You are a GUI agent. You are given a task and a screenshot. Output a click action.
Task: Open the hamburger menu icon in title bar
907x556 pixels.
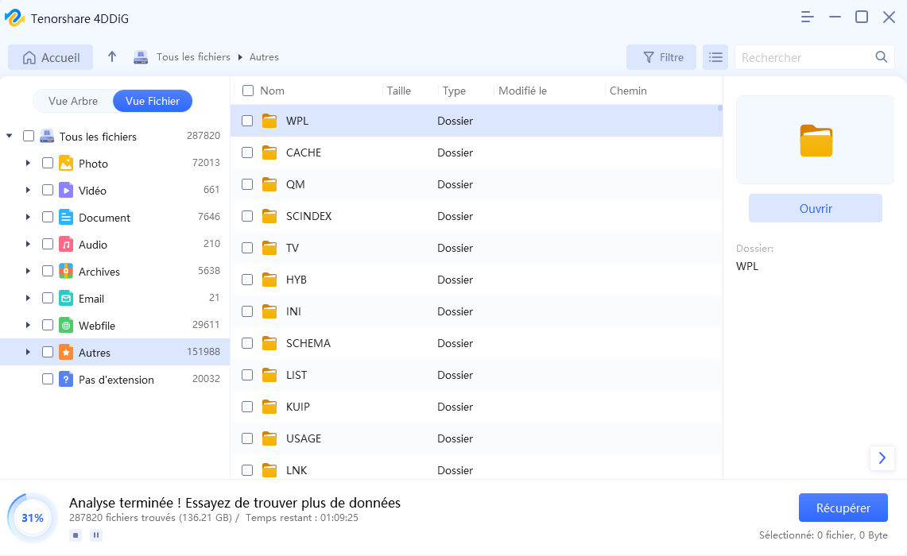pos(808,17)
